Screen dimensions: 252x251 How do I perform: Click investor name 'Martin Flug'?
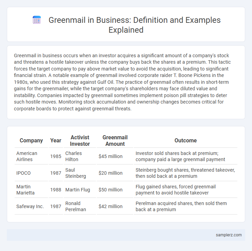tap(78, 190)
